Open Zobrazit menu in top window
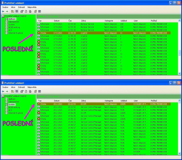The height and width of the screenshot is (160, 182). (21, 7)
